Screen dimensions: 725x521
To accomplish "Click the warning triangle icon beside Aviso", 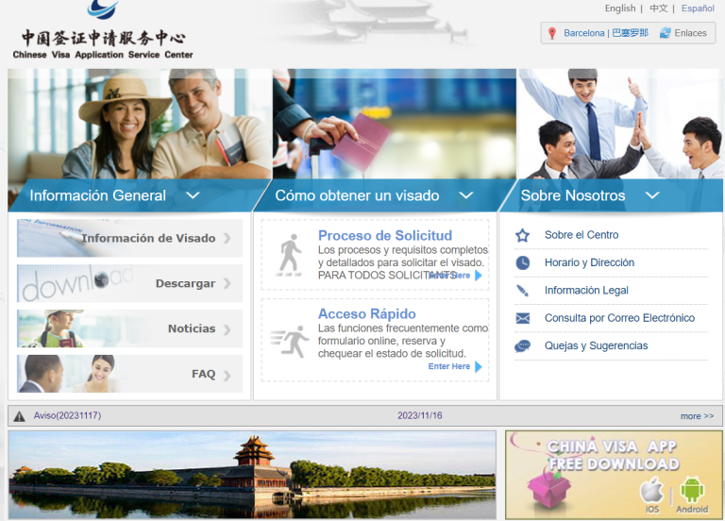I will (x=20, y=416).
